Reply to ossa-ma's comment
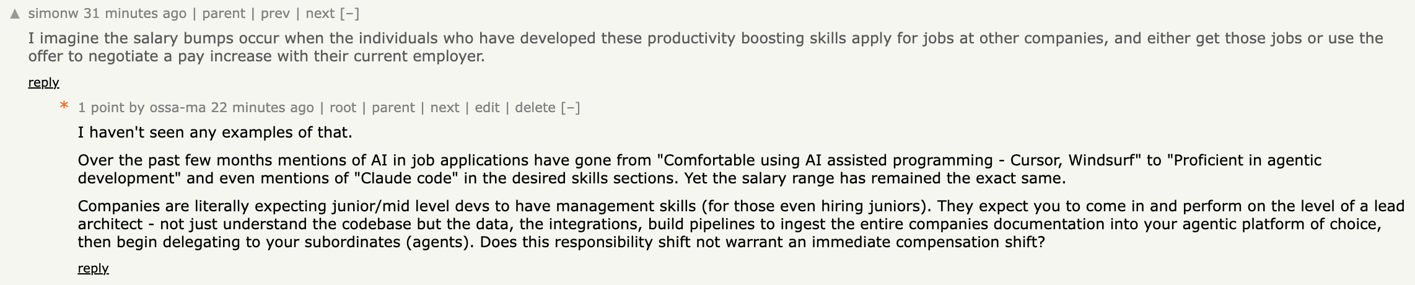The image size is (1415, 285). (93, 268)
